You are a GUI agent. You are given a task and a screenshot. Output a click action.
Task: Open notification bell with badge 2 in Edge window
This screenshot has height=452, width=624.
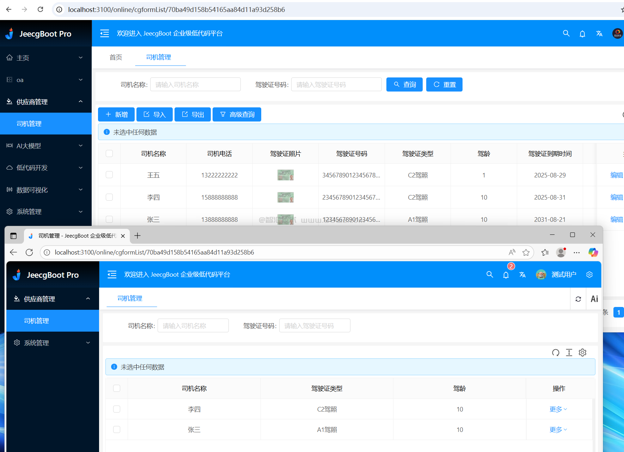pyautogui.click(x=506, y=275)
